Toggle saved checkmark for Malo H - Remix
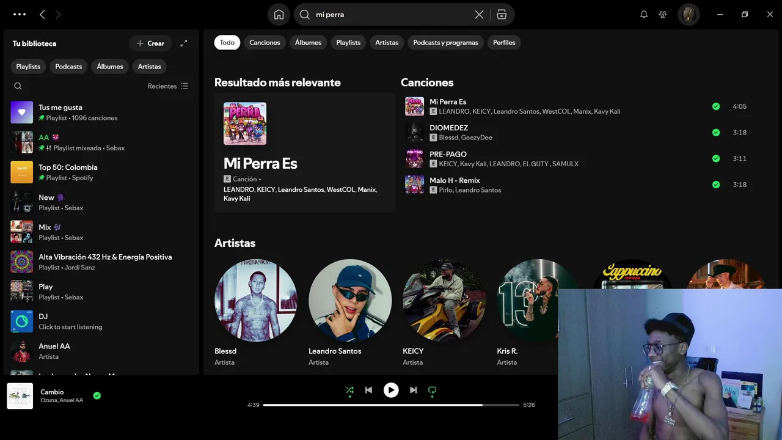 716,185
